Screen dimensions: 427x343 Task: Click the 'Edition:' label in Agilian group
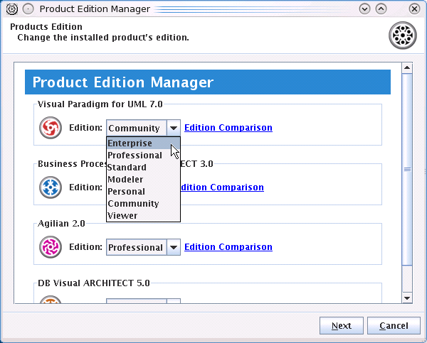coord(85,247)
